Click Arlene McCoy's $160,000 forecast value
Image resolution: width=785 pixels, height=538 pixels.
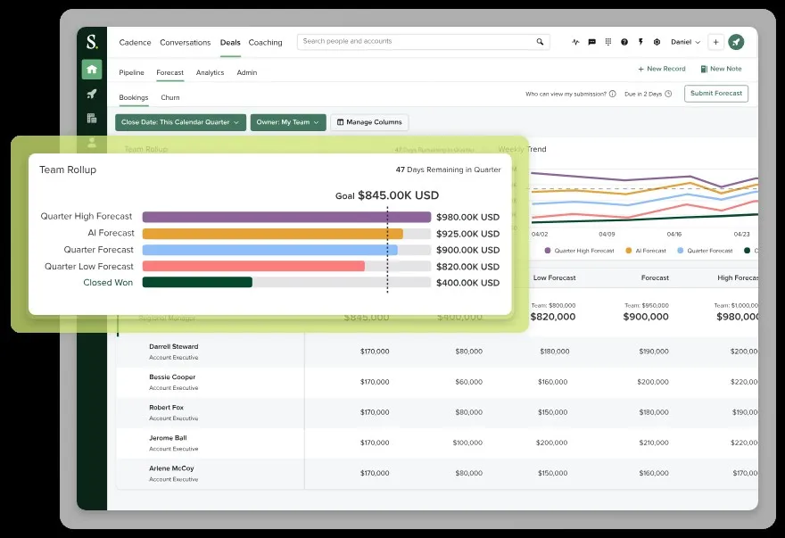pos(654,474)
